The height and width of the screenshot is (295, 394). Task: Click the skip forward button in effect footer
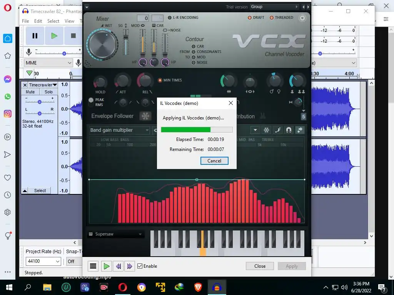point(129,266)
